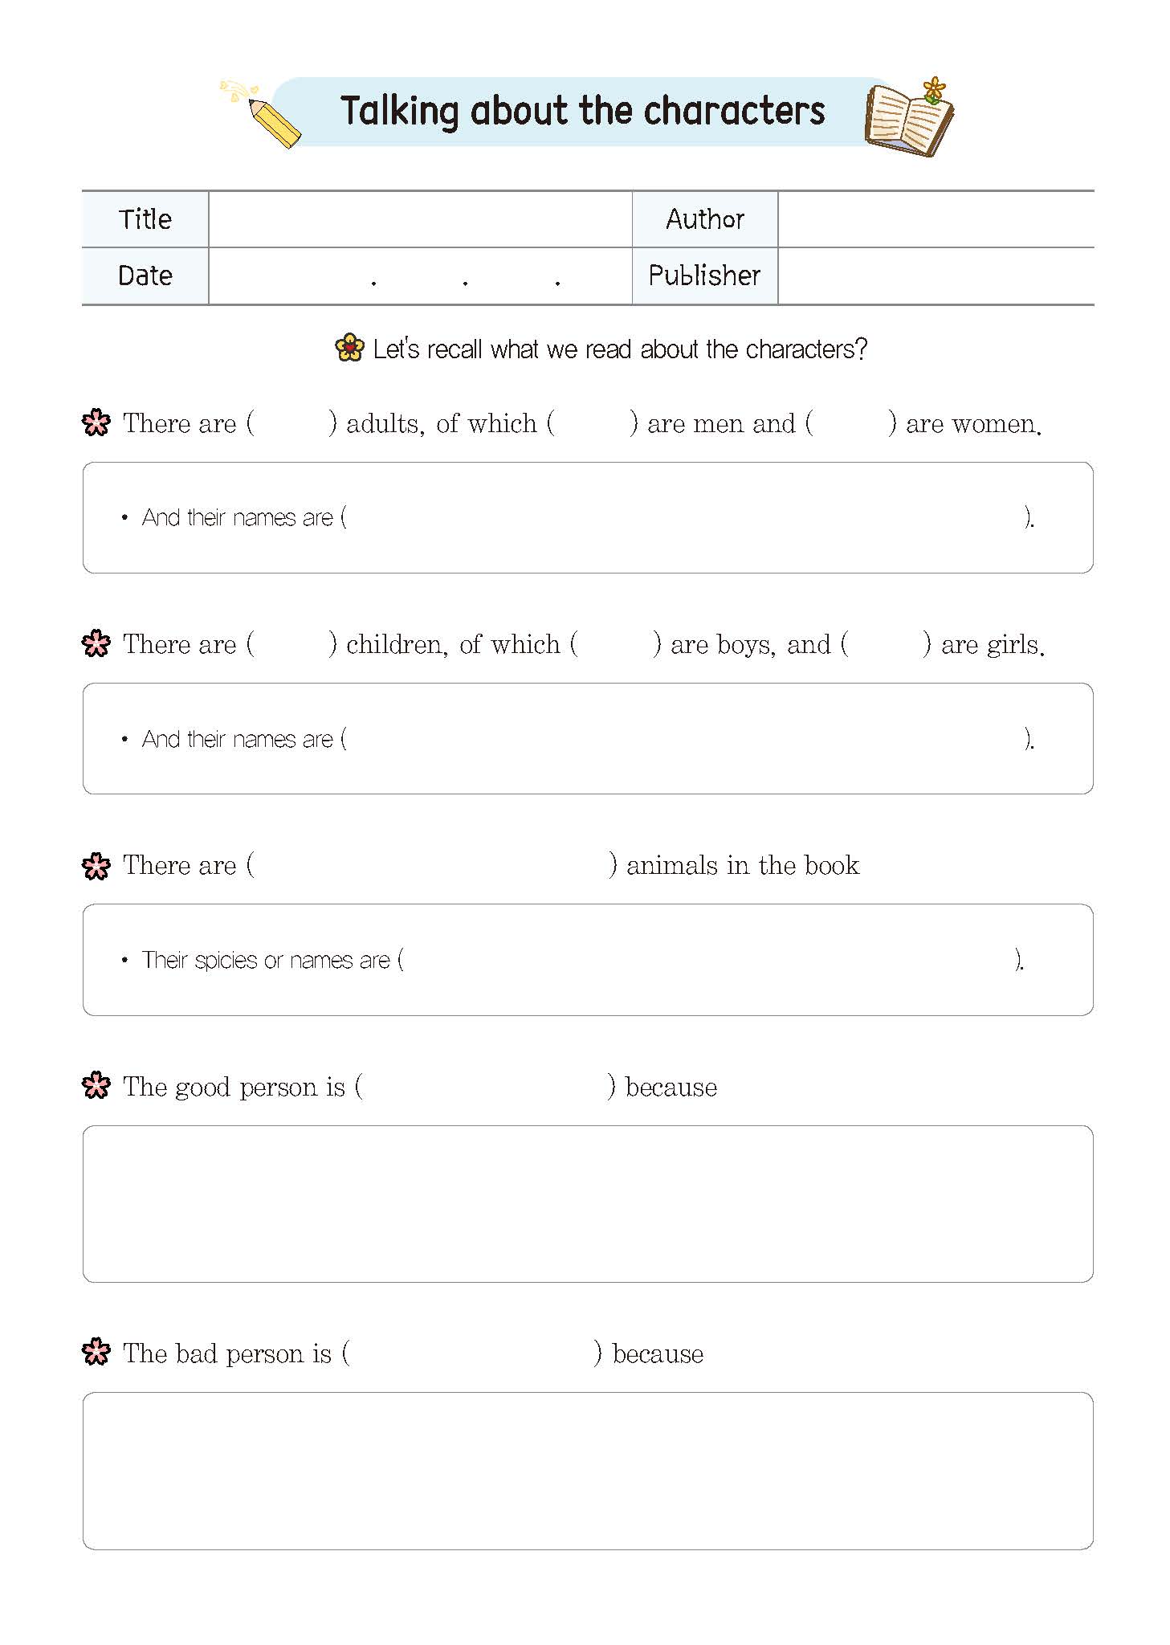Click the pink flower beside animals sentence

[96, 865]
